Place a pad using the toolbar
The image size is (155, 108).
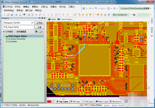87,15
